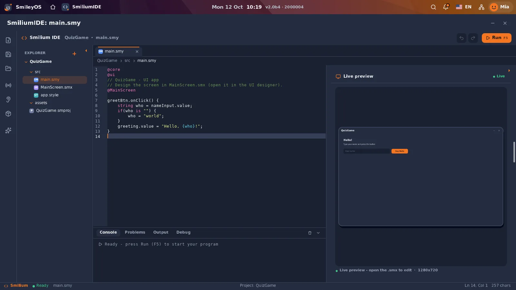The width and height of the screenshot is (516, 290).
Task: Click src in the breadcrumb path
Action: [127, 61]
